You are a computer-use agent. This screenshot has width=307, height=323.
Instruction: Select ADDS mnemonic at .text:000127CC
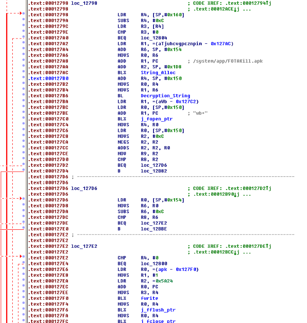click(123, 148)
